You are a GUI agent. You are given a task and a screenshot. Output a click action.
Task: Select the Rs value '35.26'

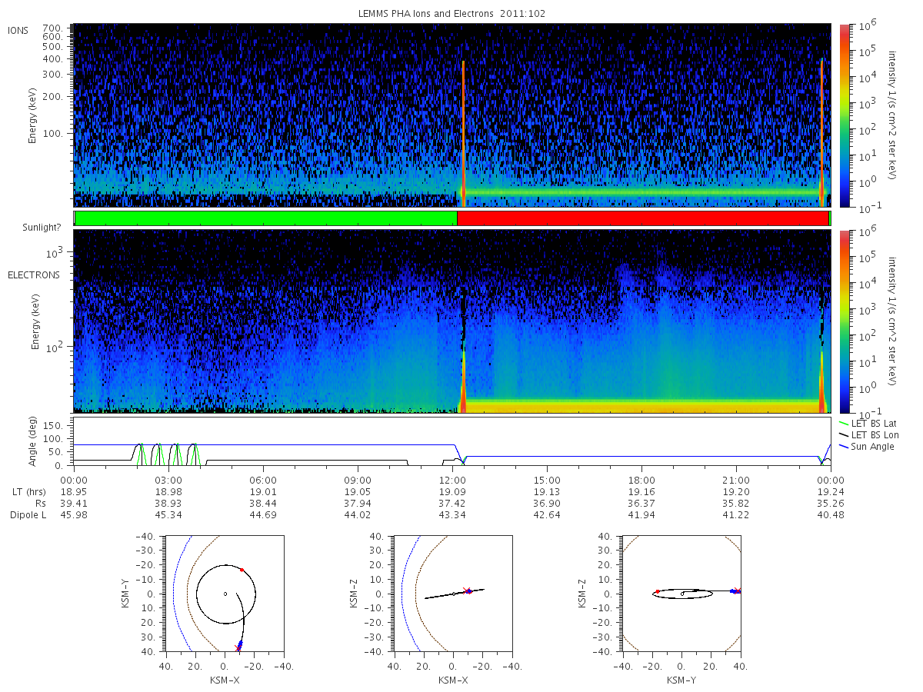click(831, 503)
